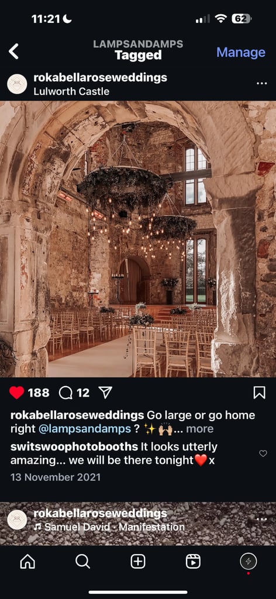This screenshot has width=276, height=599.
Task: Unlike the post via red heart
Action: pyautogui.click(x=16, y=393)
